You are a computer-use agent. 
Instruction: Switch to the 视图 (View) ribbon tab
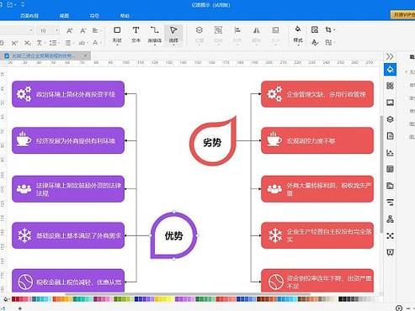point(64,16)
